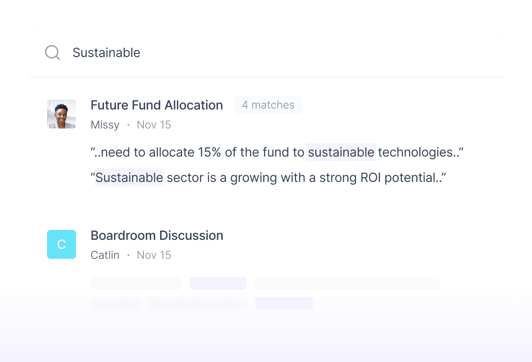Open the "Future Fund Allocation" result title
This screenshot has width=532, height=362.
157,105
